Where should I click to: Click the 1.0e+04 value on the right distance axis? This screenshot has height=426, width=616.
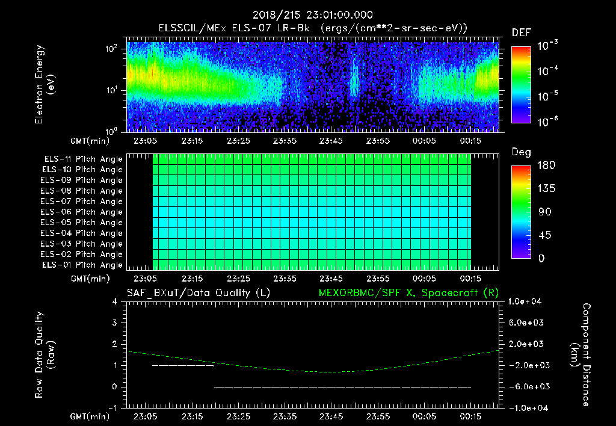coord(525,301)
